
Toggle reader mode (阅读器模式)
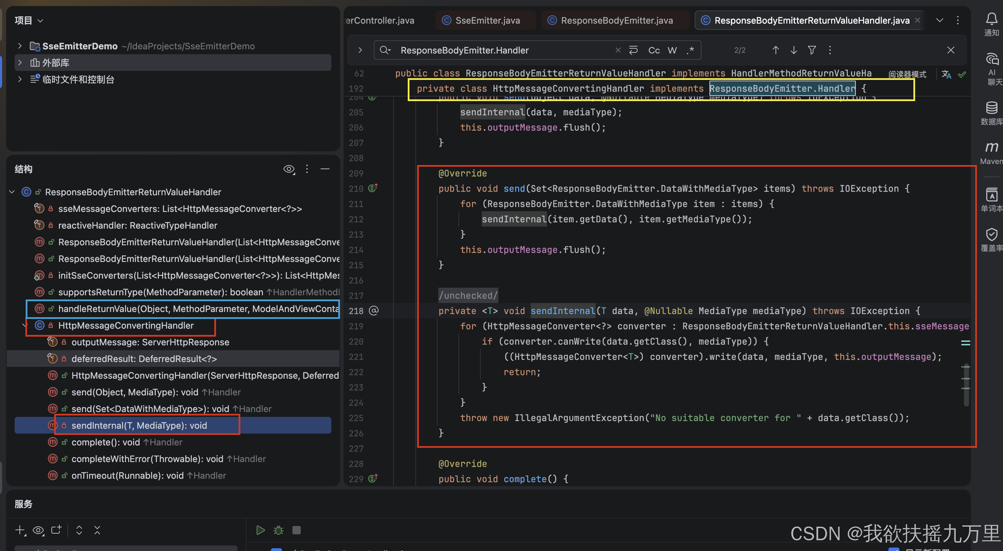coord(907,74)
